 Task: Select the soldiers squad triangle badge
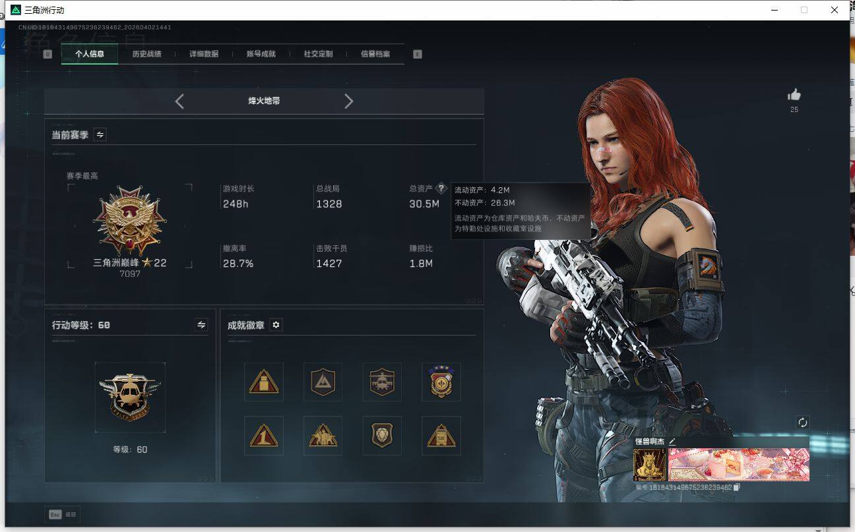point(323,435)
